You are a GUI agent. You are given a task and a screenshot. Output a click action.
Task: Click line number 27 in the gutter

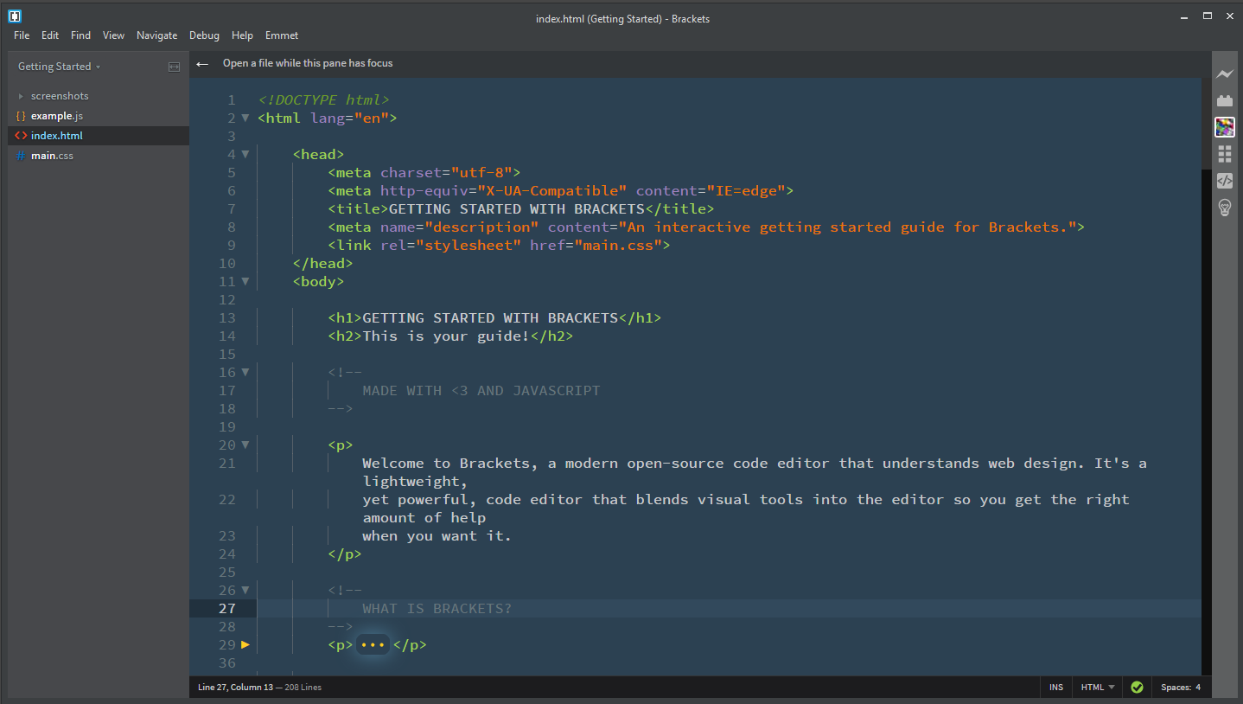click(226, 609)
